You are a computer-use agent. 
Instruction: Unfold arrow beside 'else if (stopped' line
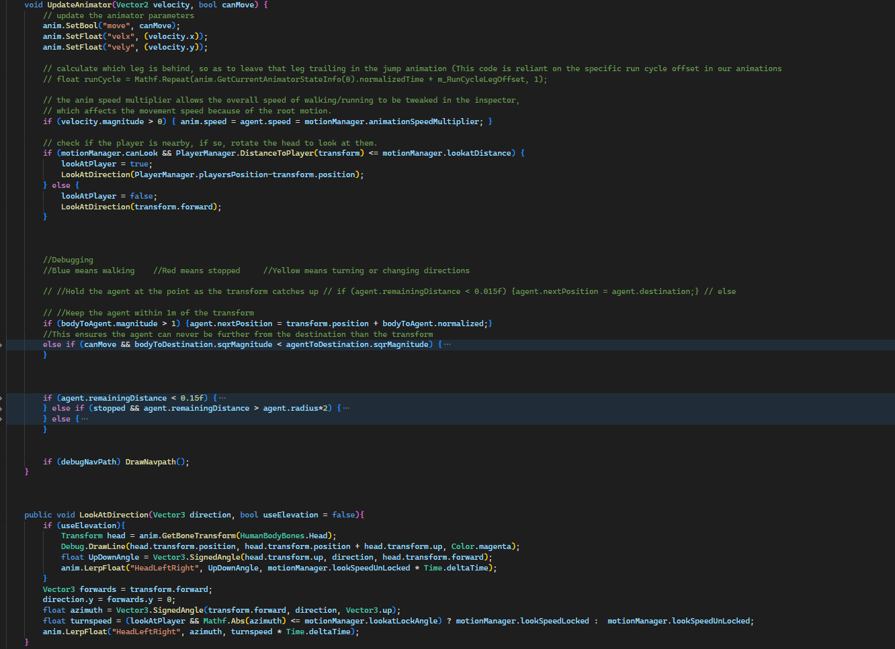[1, 409]
